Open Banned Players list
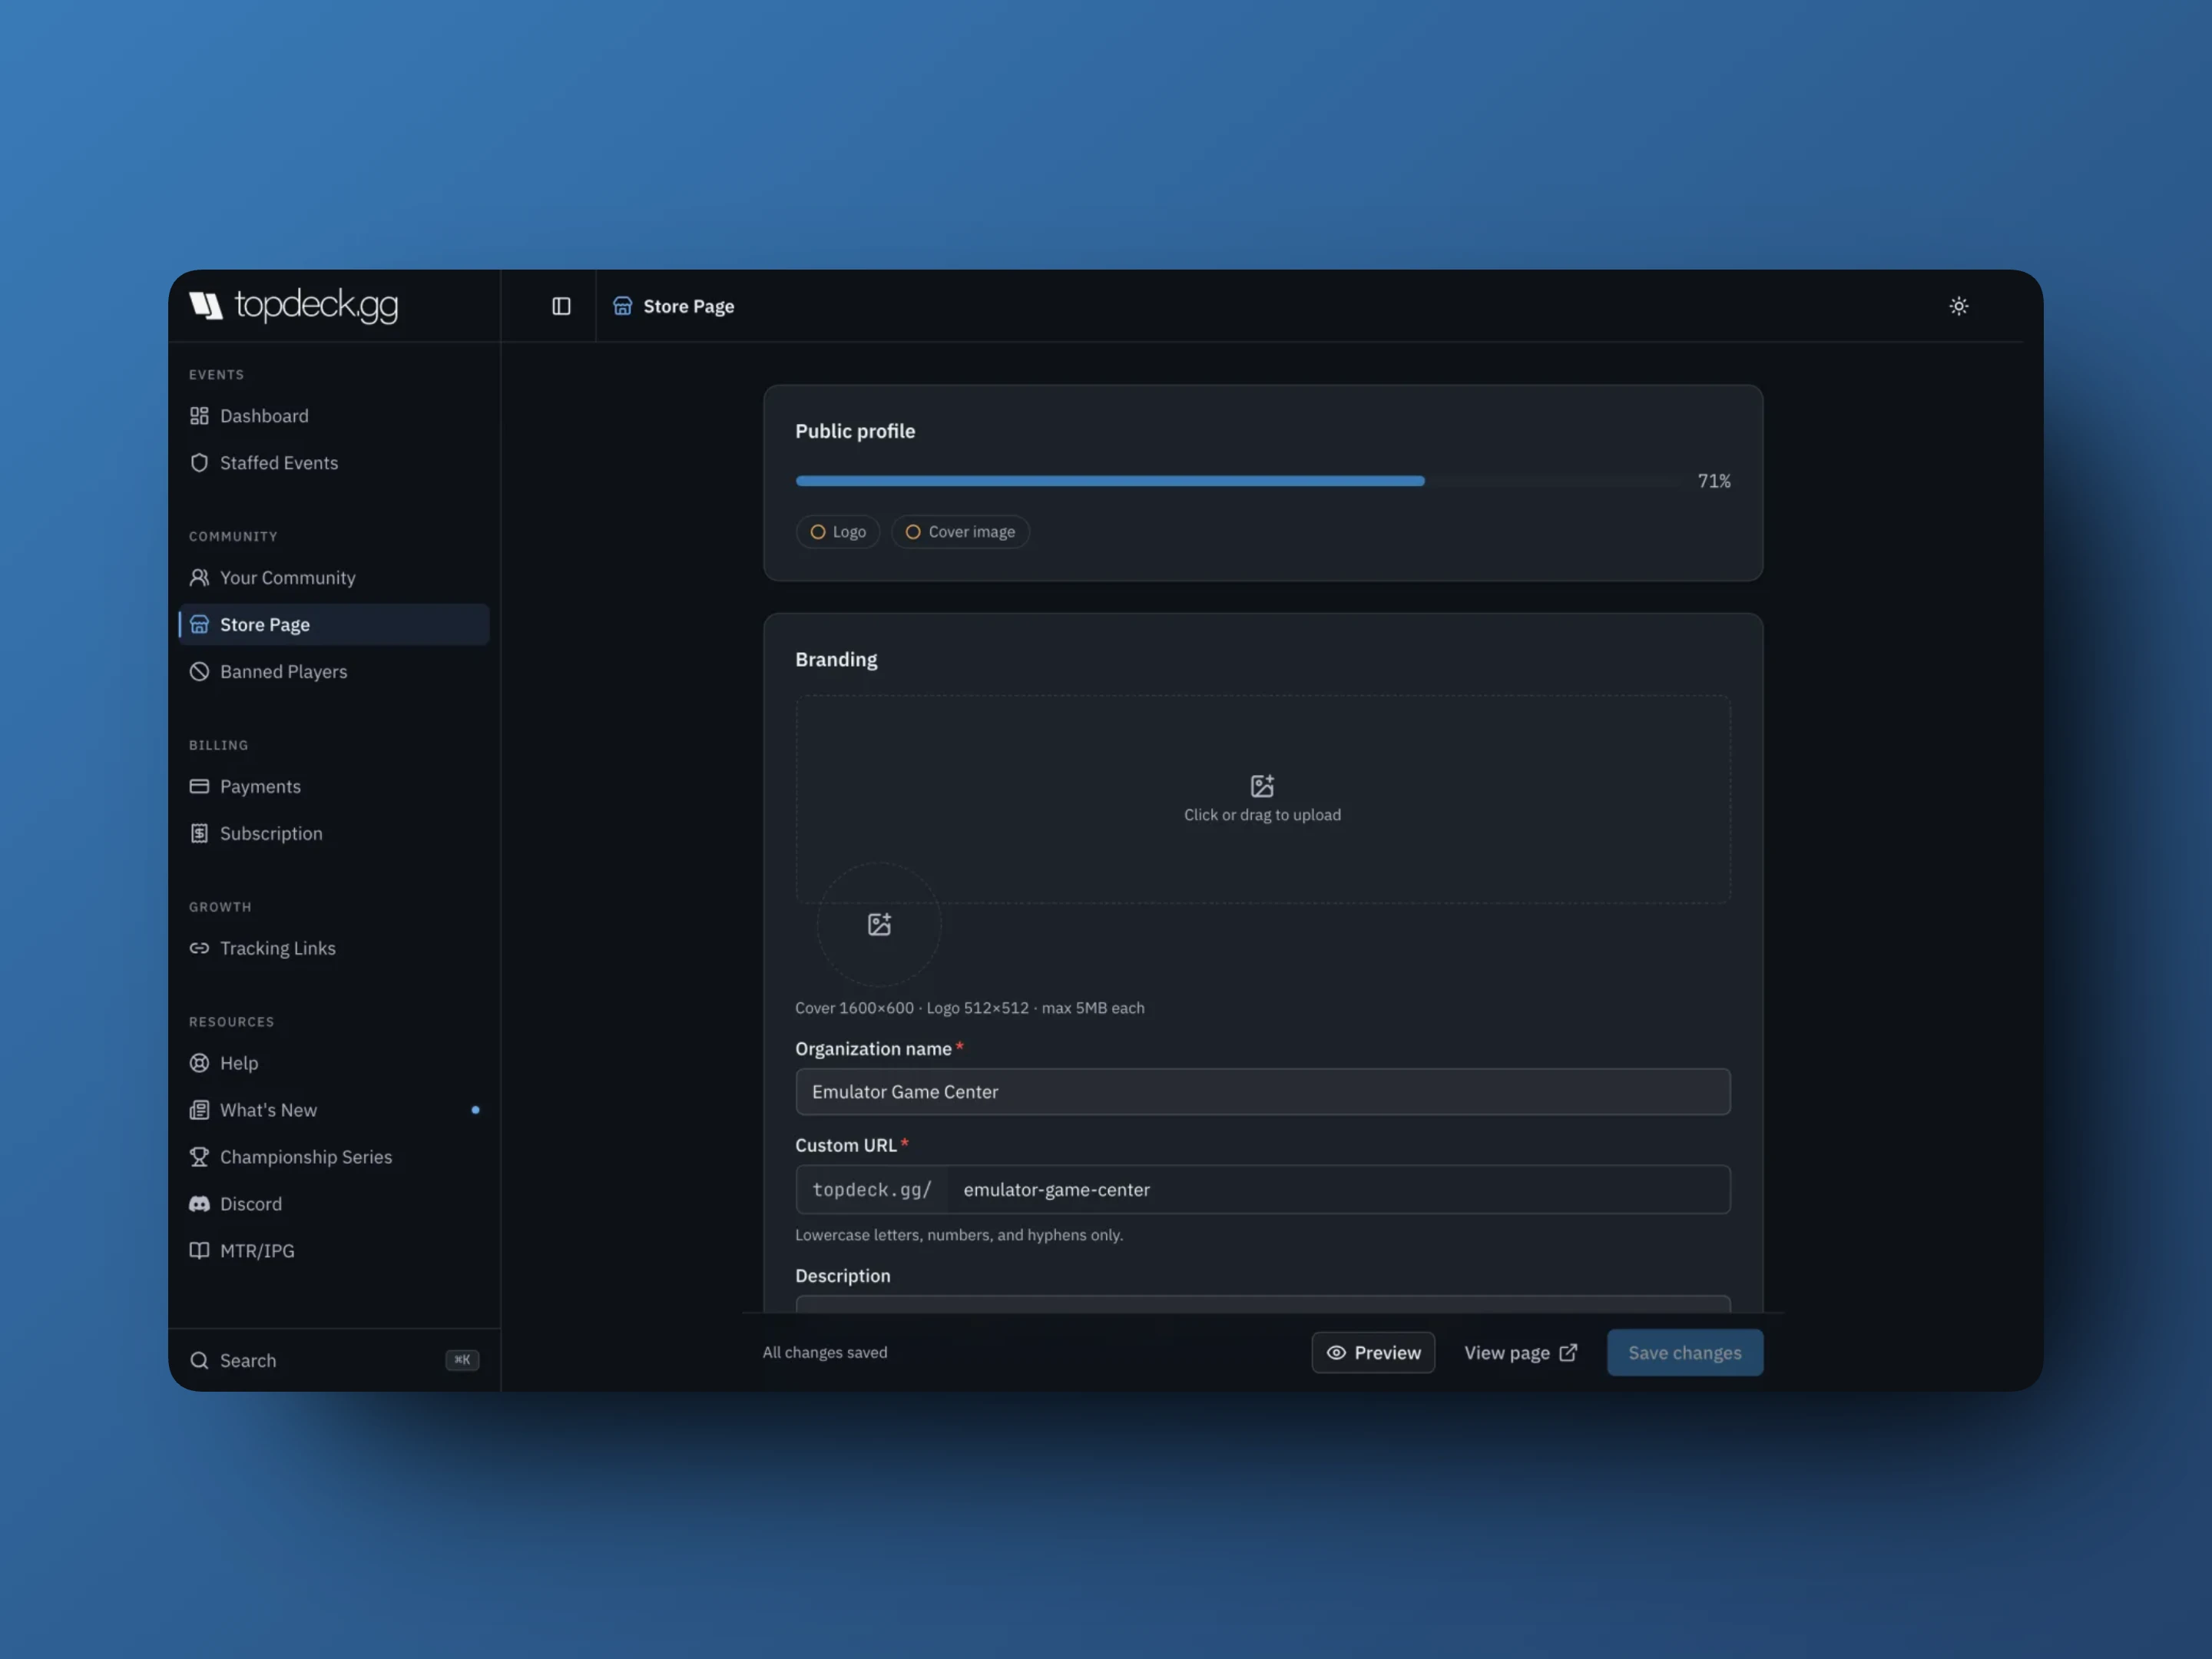 (x=334, y=672)
